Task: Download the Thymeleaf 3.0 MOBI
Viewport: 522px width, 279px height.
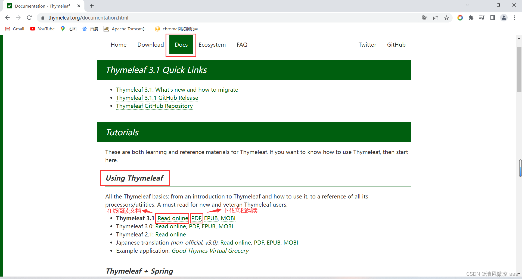Action: pos(226,226)
